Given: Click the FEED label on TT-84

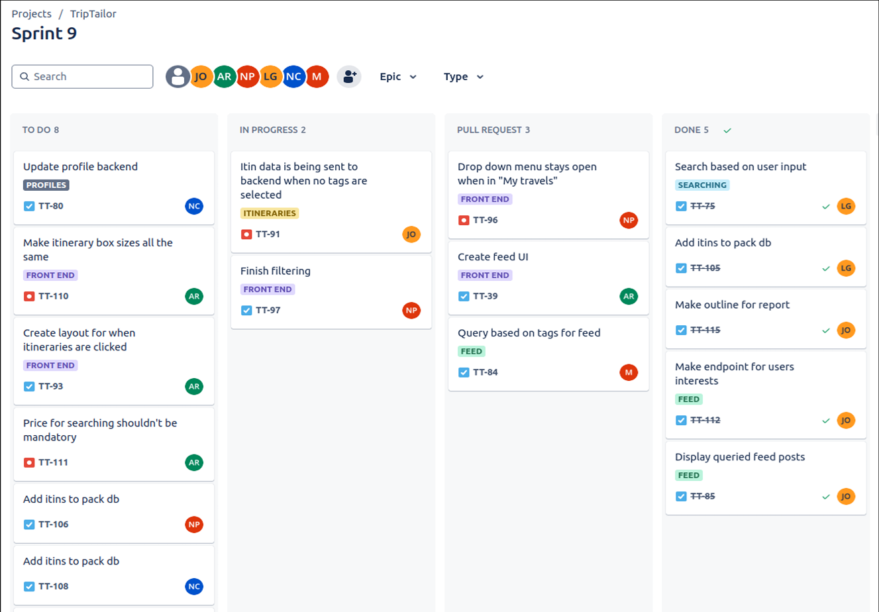Looking at the screenshot, I should pyautogui.click(x=472, y=352).
